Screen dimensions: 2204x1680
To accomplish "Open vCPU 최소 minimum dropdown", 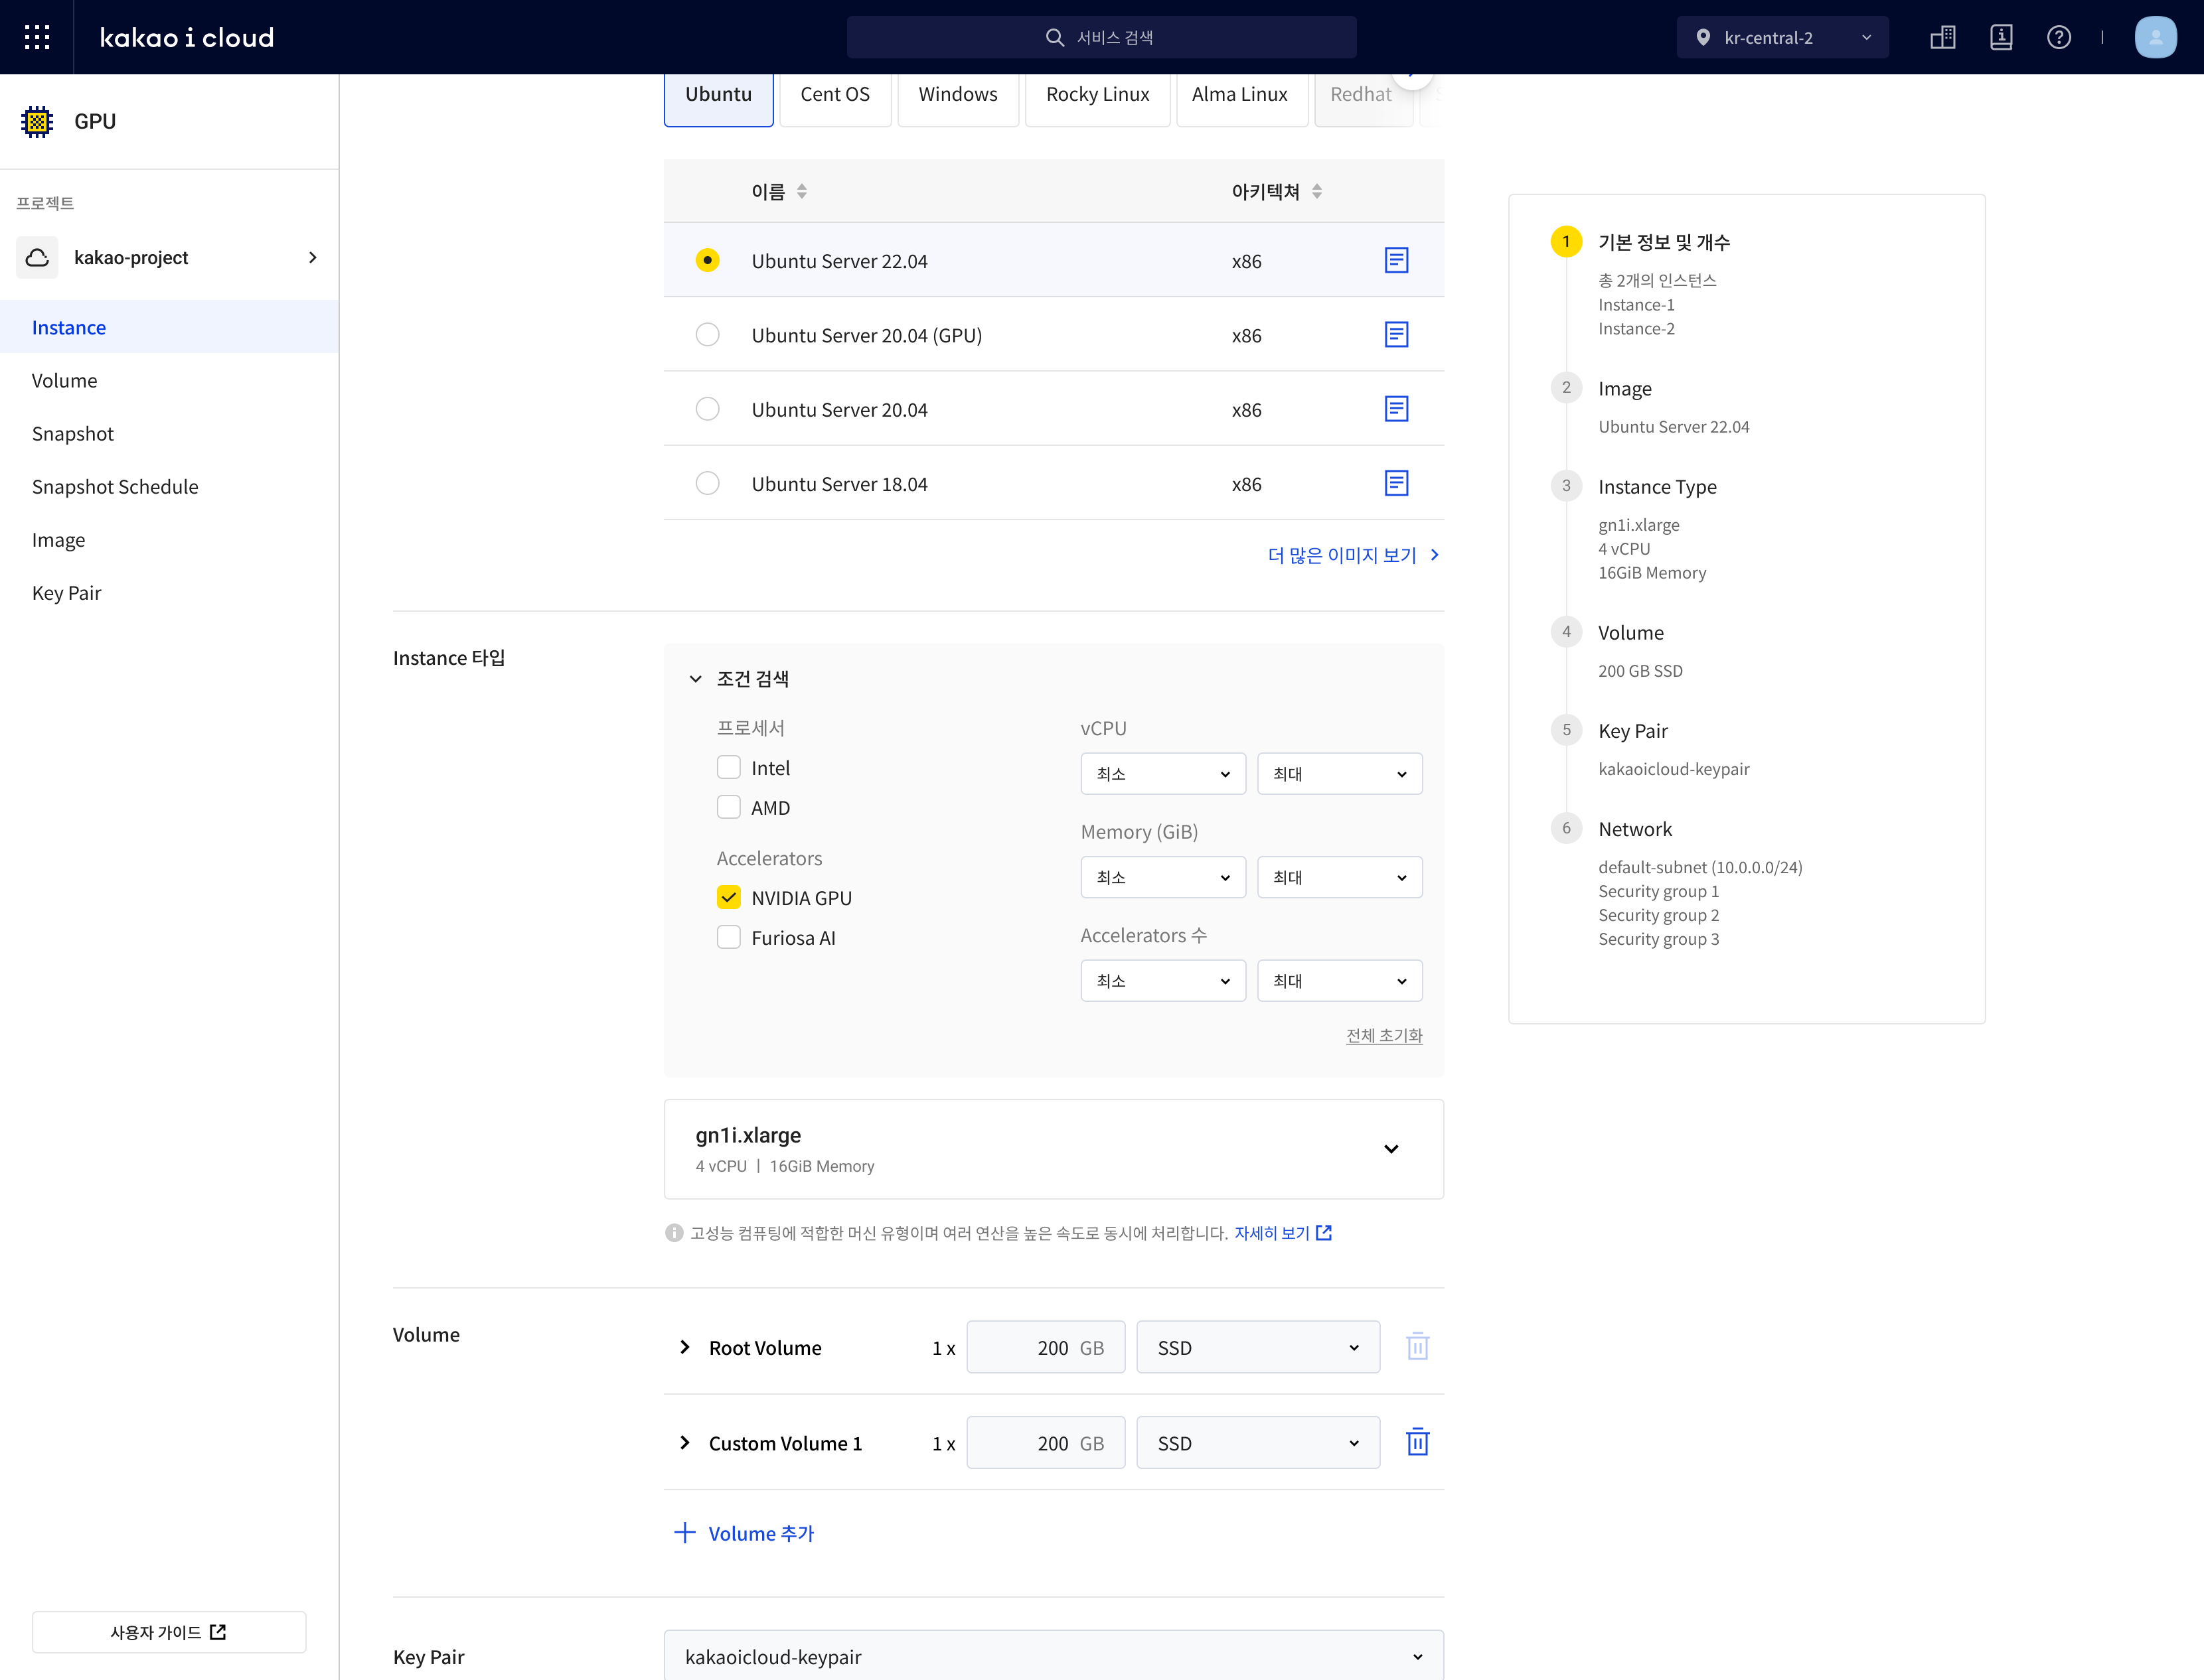I will click(1162, 773).
